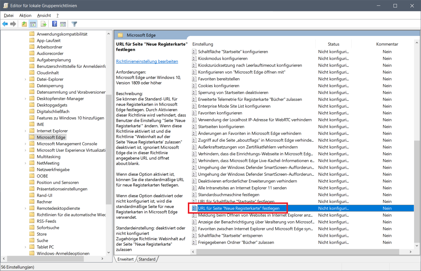Sort by the Status column header
The width and height of the screenshot is (421, 271).
click(x=334, y=44)
